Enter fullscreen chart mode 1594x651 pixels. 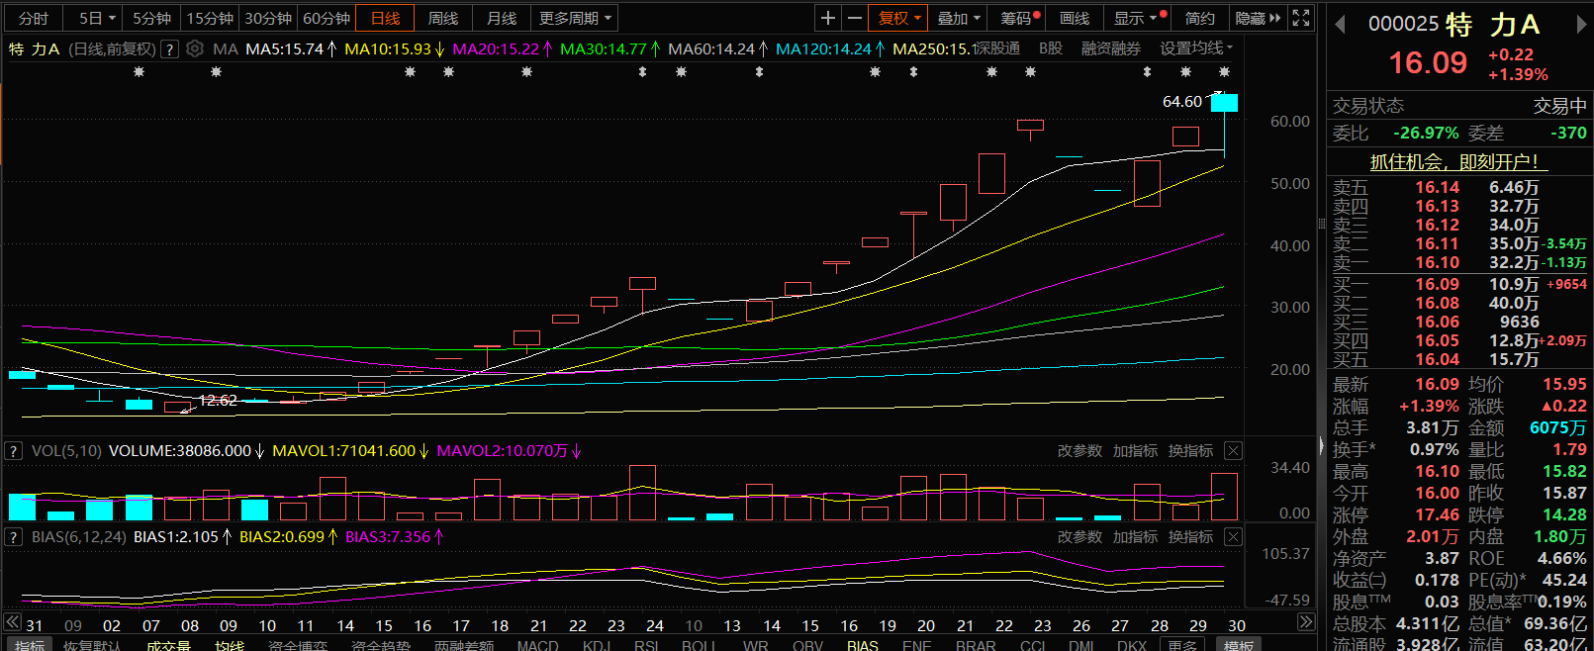tap(1301, 18)
